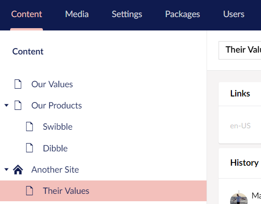Select the Swibble product node

(x=58, y=127)
